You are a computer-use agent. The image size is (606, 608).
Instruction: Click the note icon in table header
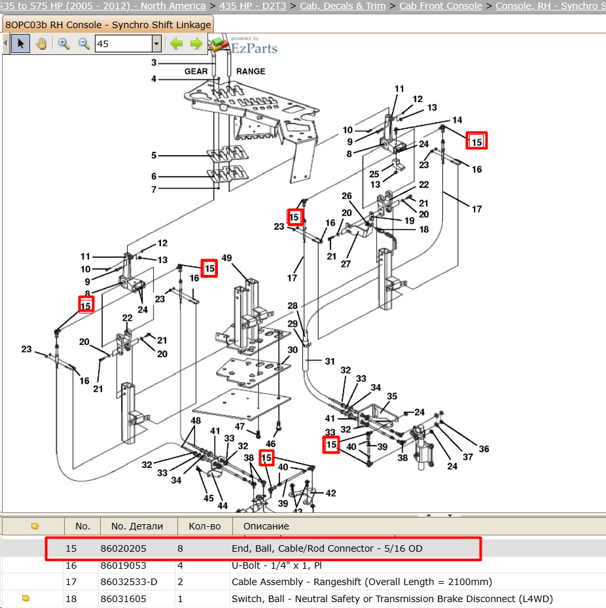[x=35, y=526]
